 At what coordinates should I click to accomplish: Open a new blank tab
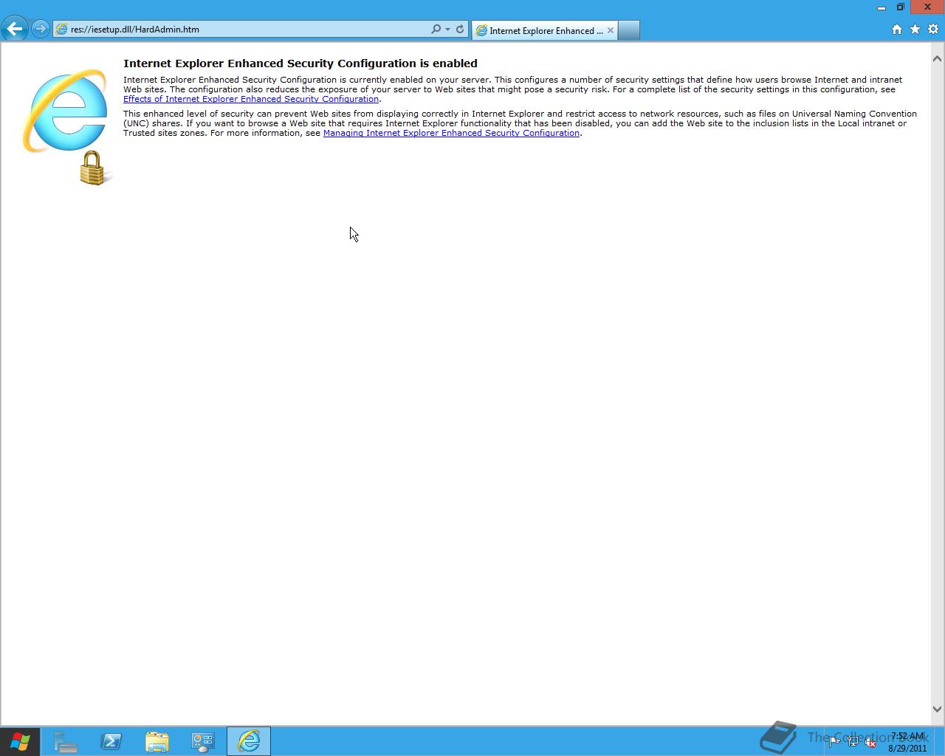629,30
